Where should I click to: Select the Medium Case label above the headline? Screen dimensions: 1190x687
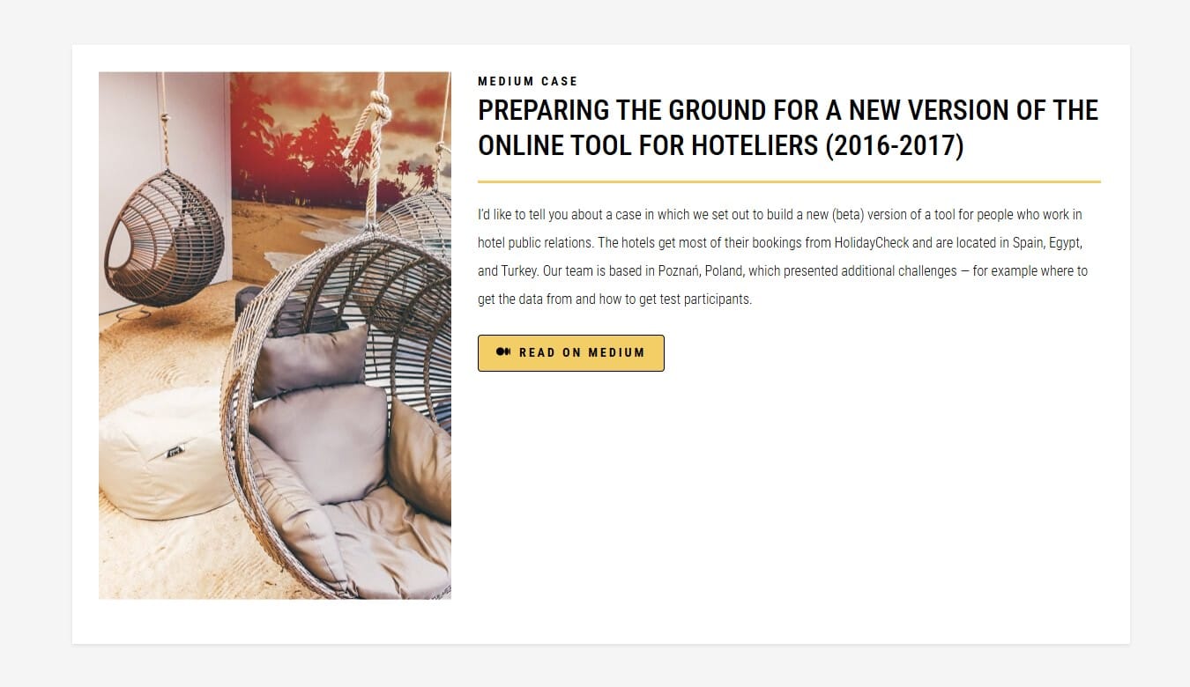click(x=528, y=81)
